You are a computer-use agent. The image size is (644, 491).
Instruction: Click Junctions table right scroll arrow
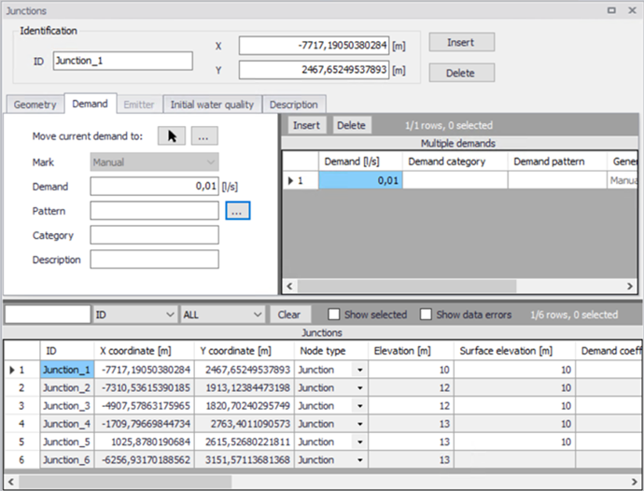pyautogui.click(x=634, y=482)
